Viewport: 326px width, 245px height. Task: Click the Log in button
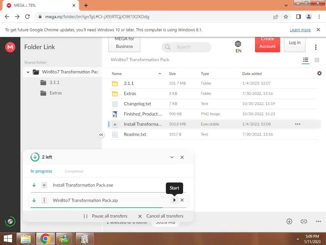(294, 44)
